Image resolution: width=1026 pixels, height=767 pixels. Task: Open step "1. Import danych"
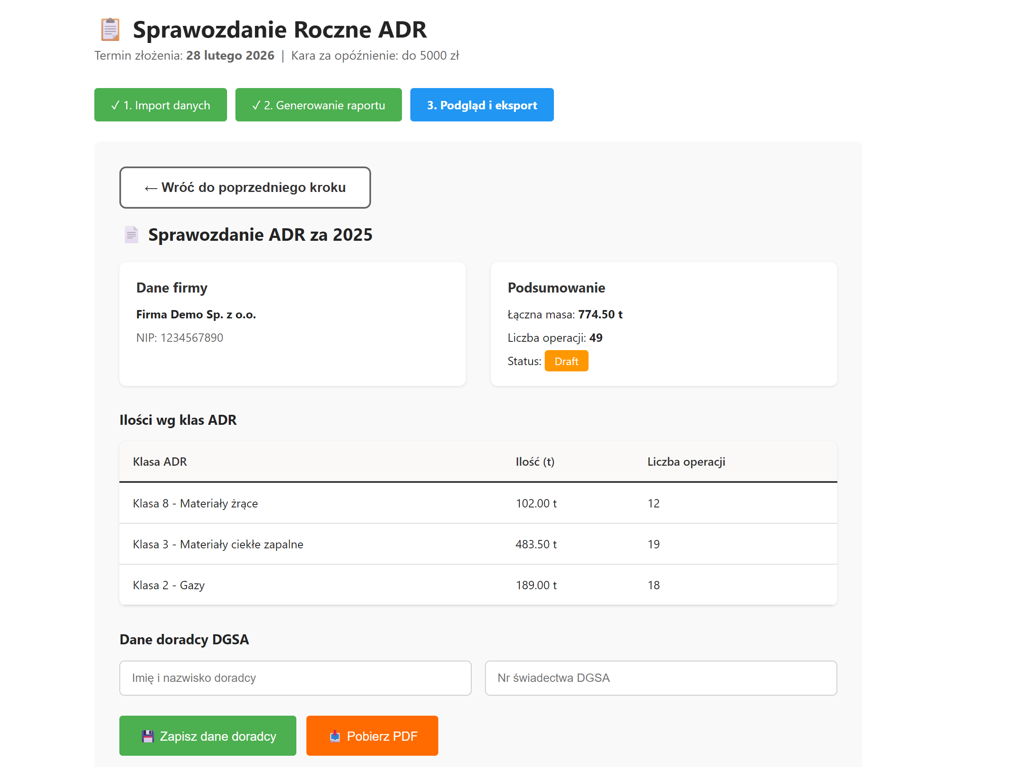click(160, 105)
